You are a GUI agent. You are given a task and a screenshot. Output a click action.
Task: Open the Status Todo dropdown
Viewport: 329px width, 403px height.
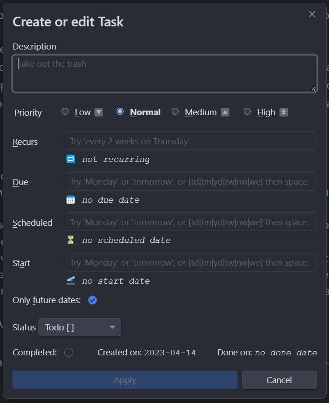point(80,327)
